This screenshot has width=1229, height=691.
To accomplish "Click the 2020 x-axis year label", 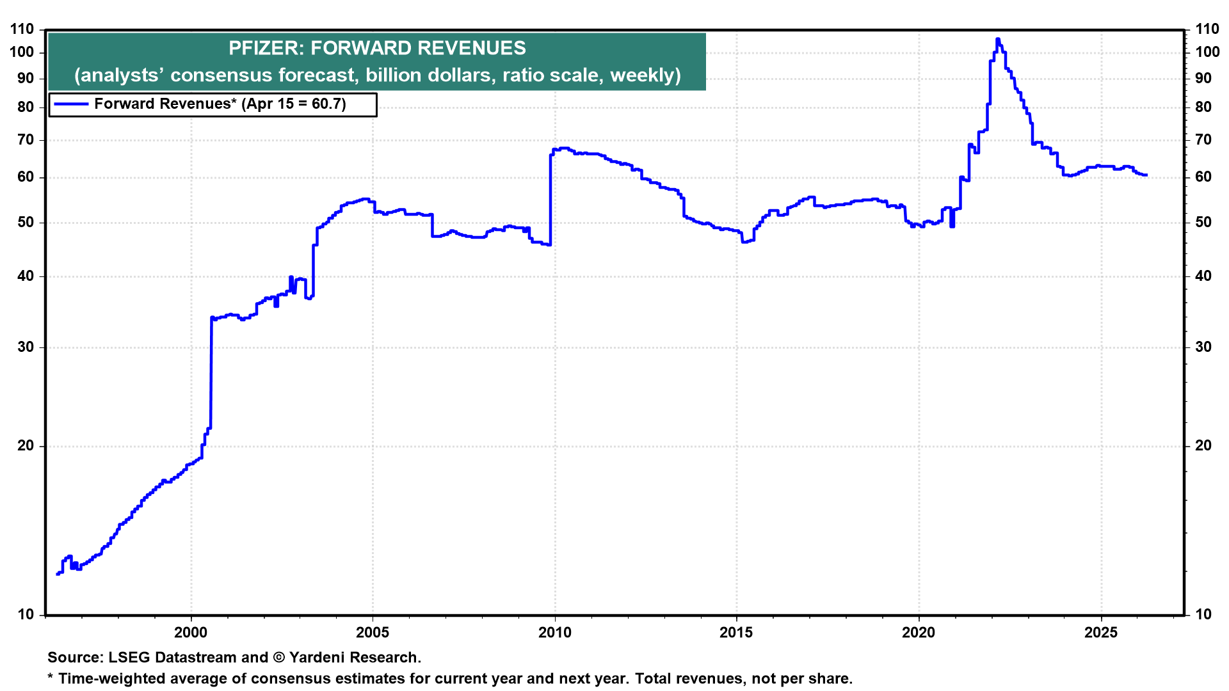I will click(919, 633).
